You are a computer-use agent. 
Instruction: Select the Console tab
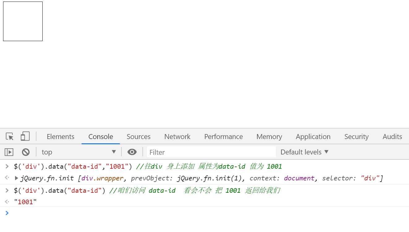[x=101, y=137]
